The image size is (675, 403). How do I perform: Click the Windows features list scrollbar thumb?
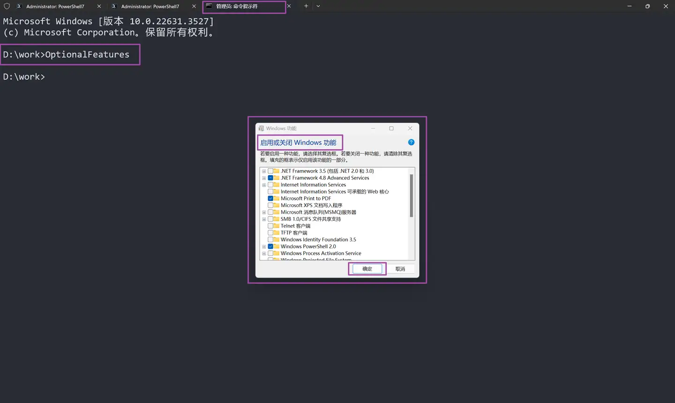(412, 195)
